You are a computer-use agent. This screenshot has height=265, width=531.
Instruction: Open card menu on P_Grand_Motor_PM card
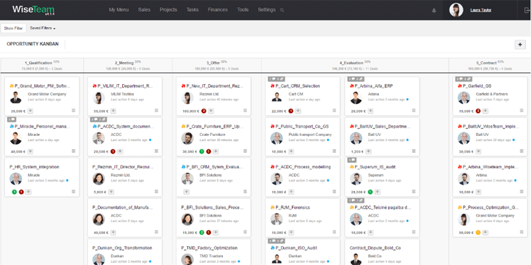(74, 111)
